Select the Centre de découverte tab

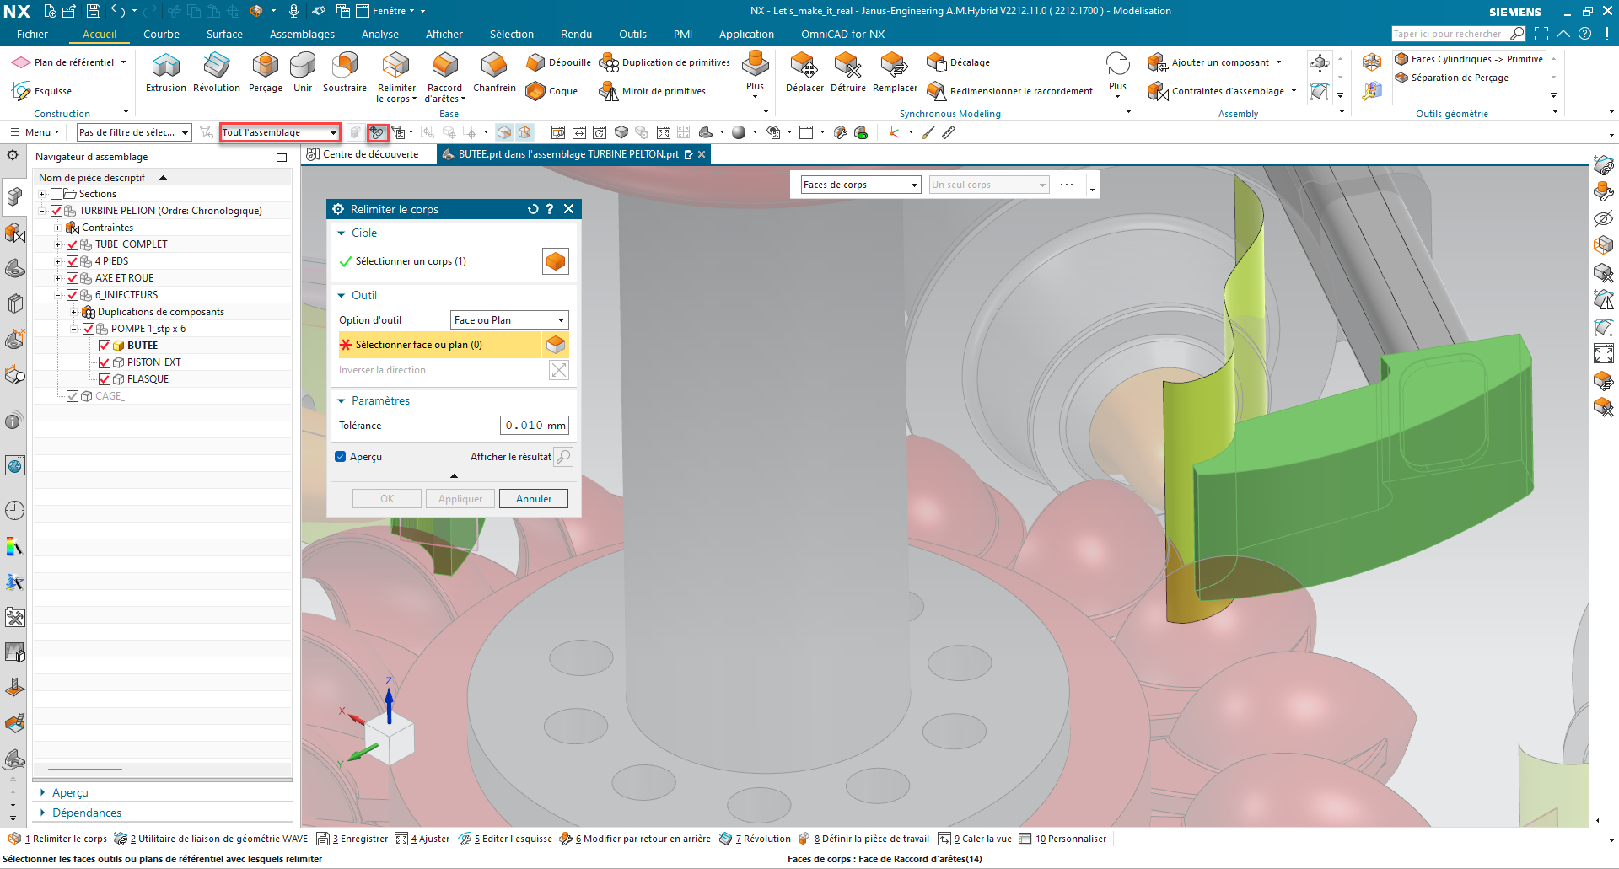click(363, 154)
